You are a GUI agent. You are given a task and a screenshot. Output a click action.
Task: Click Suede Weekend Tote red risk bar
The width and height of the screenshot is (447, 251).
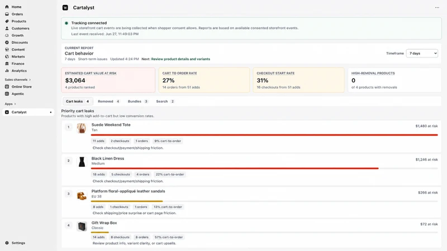(264, 135)
